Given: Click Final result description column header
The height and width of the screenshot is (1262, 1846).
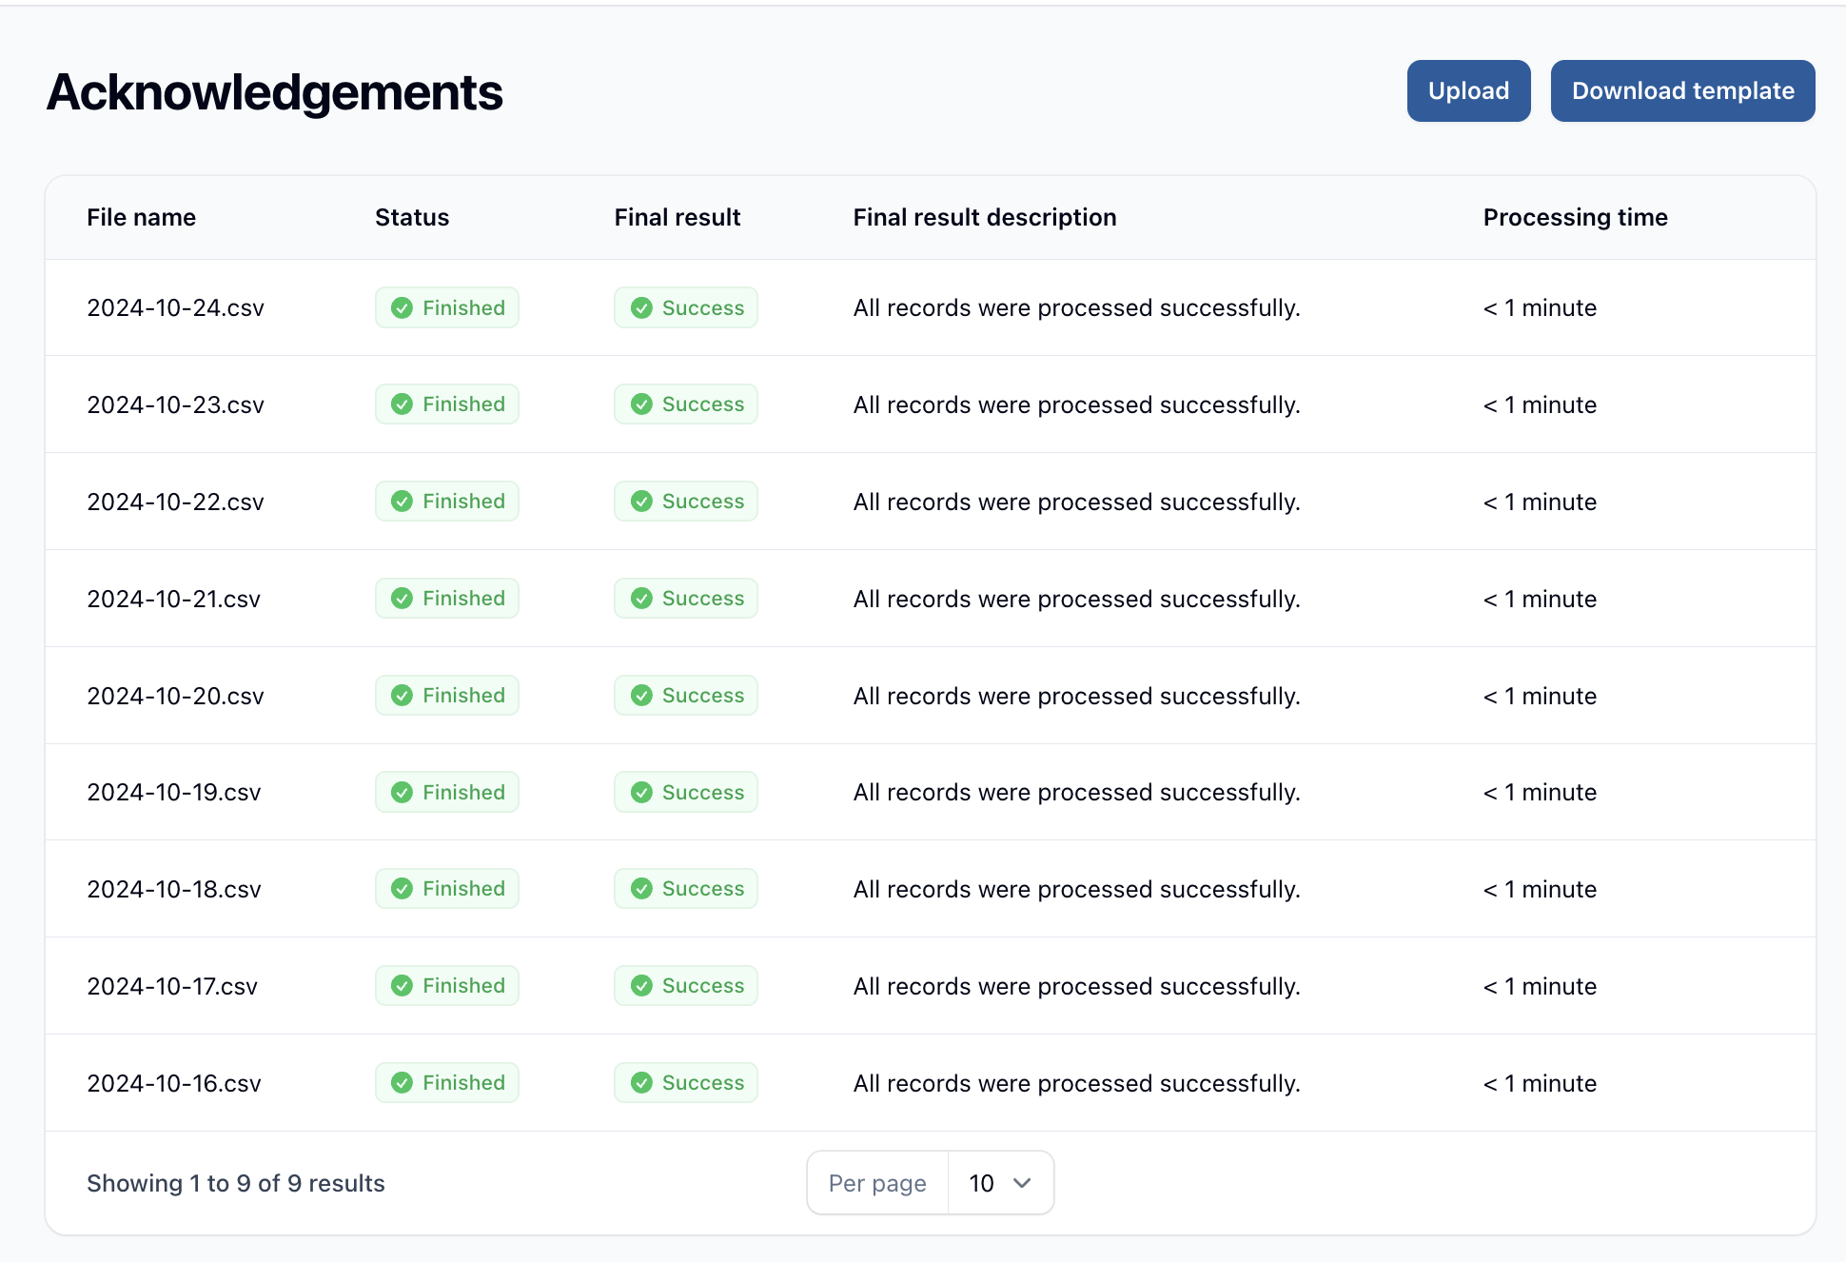Looking at the screenshot, I should [984, 218].
